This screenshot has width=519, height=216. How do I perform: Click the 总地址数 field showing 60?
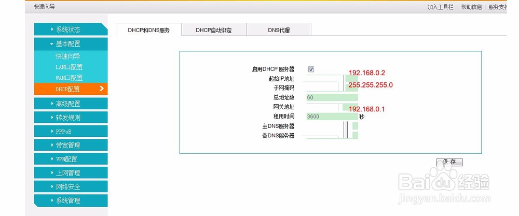[x=332, y=97]
